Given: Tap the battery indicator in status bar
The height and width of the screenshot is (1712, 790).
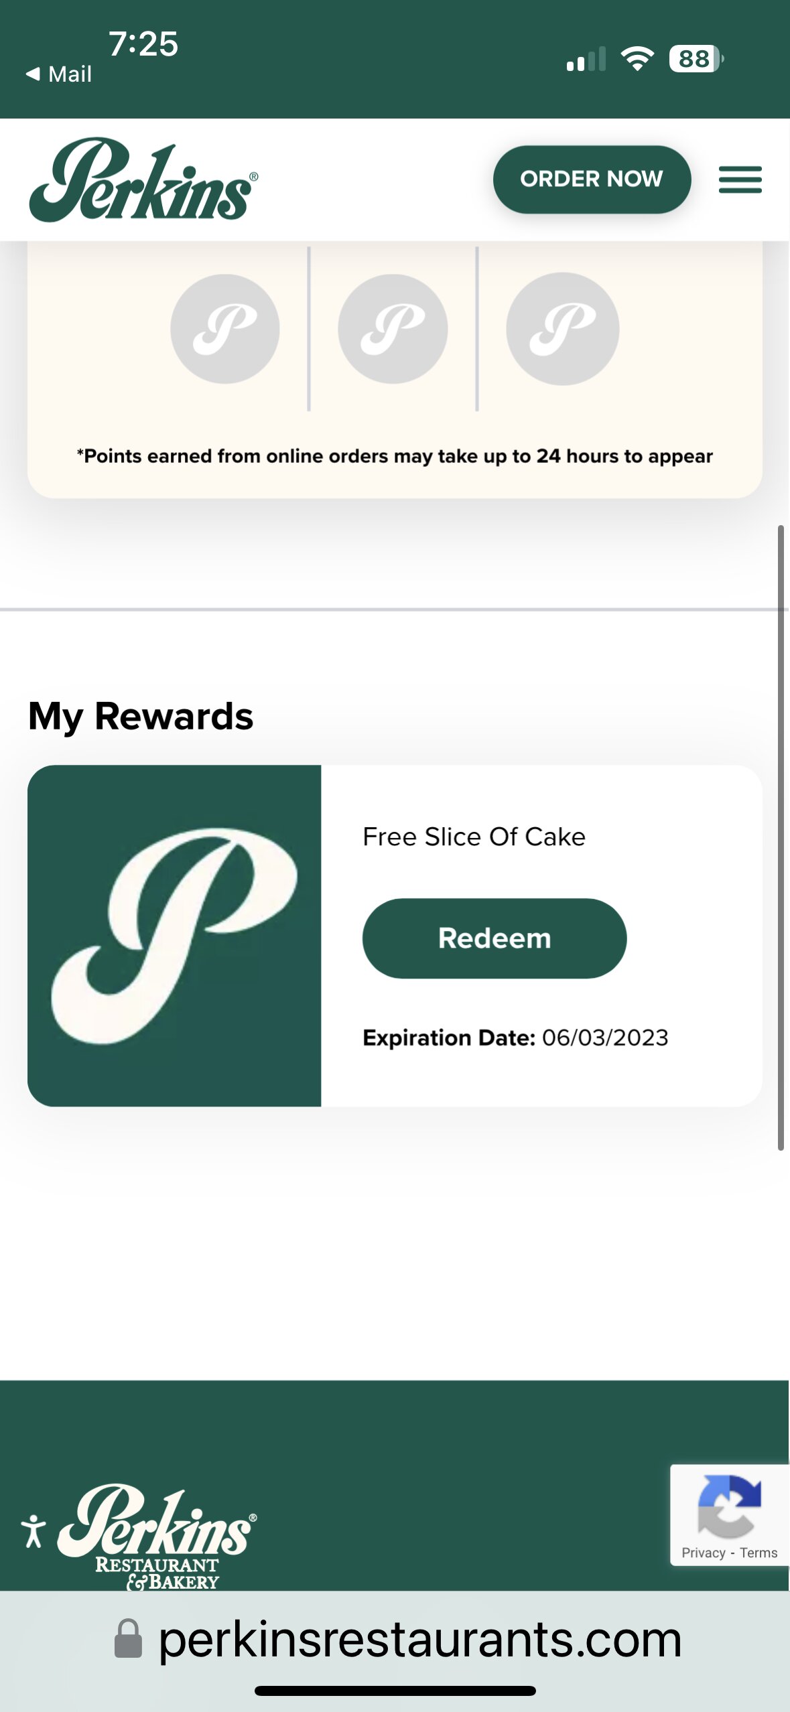Looking at the screenshot, I should (x=696, y=59).
